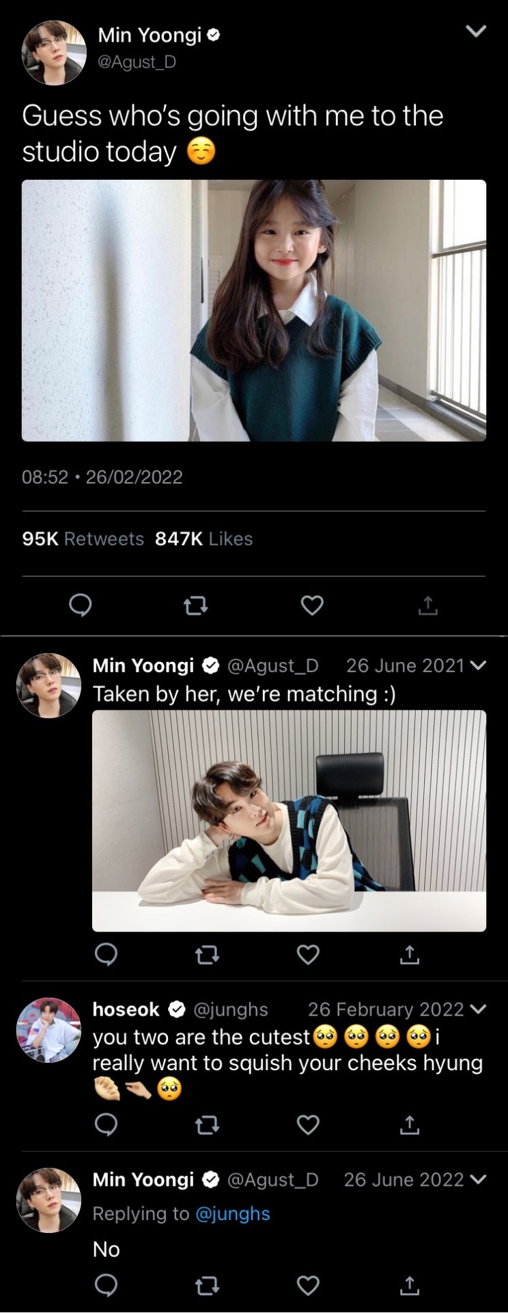Open the main tweet's attached photo

[254, 310]
